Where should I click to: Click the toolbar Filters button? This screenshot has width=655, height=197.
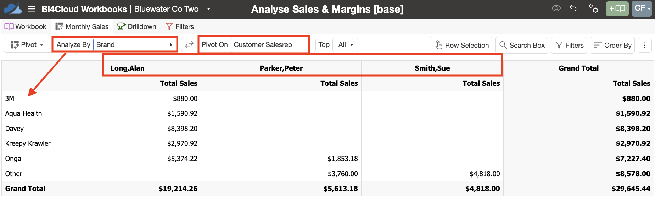pos(569,45)
